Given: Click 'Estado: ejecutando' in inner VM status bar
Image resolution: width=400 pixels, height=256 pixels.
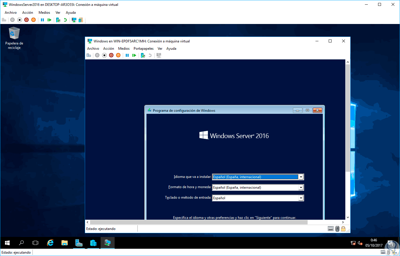Looking at the screenshot, I should (101, 229).
